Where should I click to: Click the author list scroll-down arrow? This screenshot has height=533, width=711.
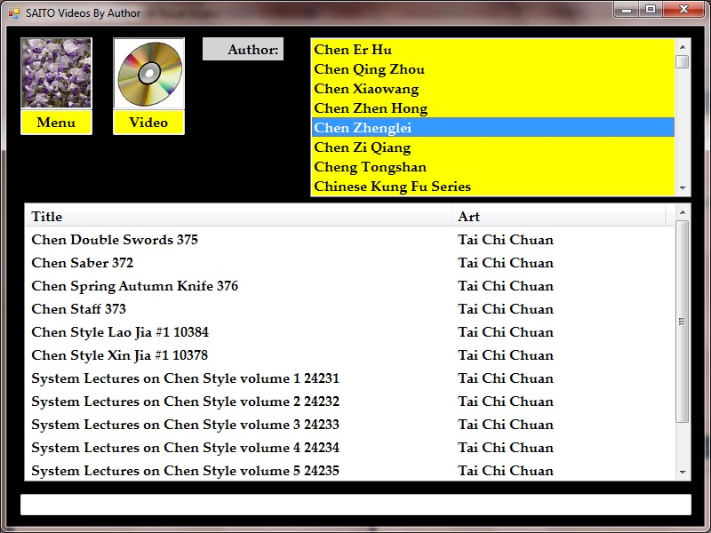click(x=683, y=187)
